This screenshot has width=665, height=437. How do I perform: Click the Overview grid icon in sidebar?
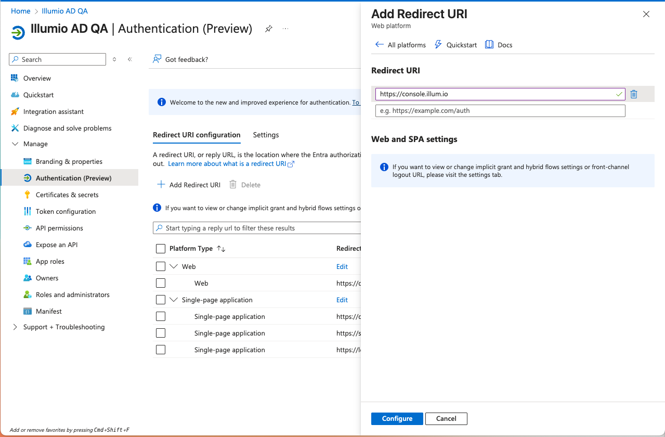coord(15,78)
